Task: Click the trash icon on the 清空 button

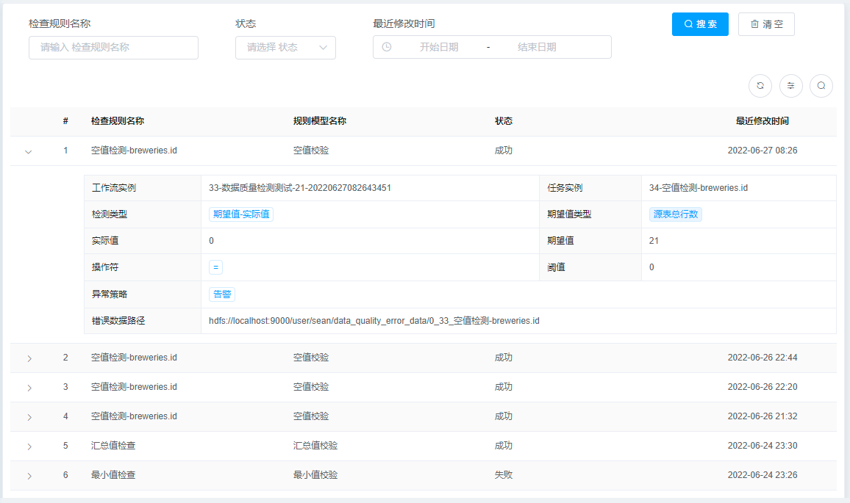Action: pos(754,23)
